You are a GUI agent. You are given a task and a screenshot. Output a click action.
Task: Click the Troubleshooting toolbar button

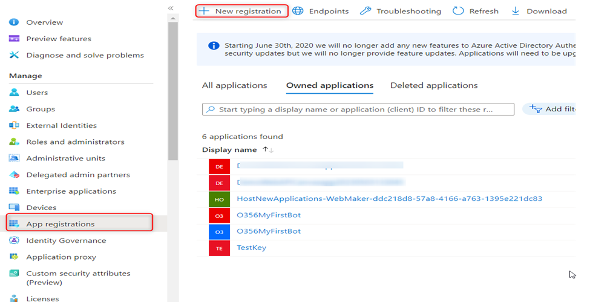[401, 11]
